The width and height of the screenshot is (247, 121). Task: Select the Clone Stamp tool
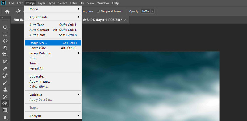click(x=5, y=90)
